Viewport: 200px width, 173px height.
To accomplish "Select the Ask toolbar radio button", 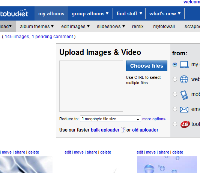I will pyautogui.click(x=175, y=124).
